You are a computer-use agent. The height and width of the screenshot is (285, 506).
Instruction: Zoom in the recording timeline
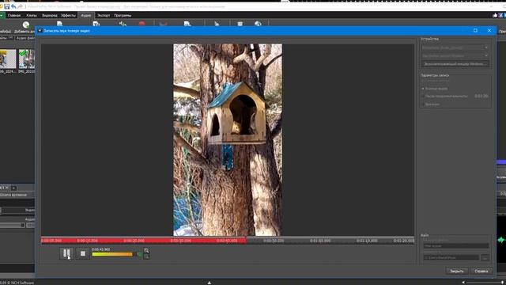click(x=146, y=250)
